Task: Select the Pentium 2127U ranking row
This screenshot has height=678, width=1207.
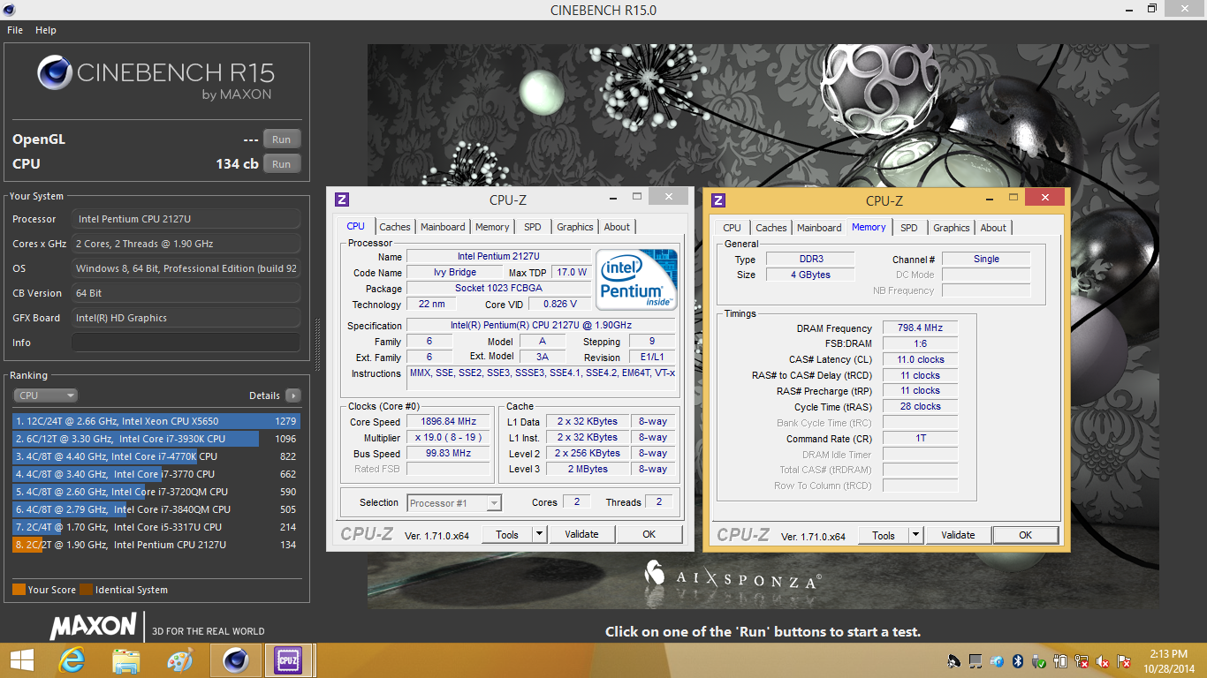Action: (156, 545)
